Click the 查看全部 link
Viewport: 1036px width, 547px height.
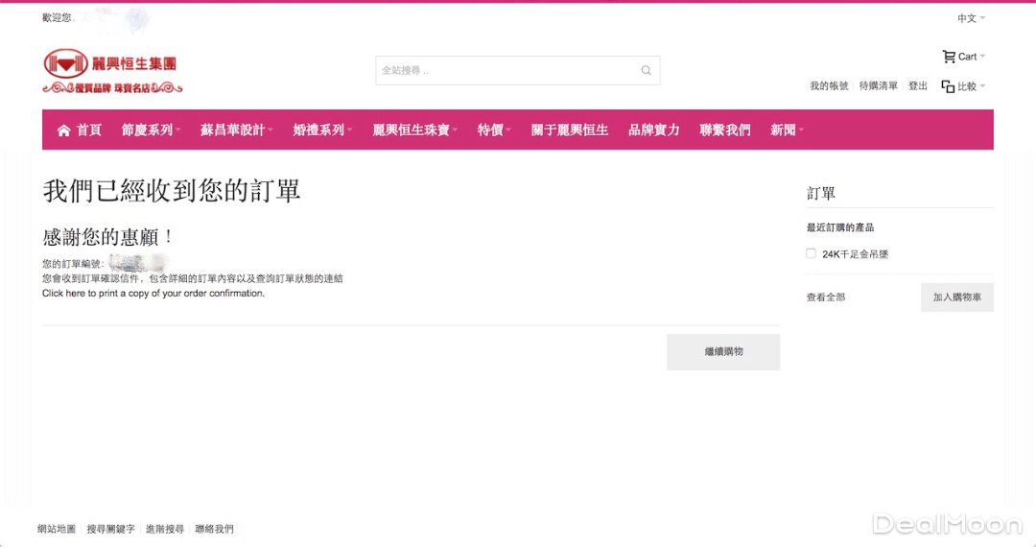point(825,297)
